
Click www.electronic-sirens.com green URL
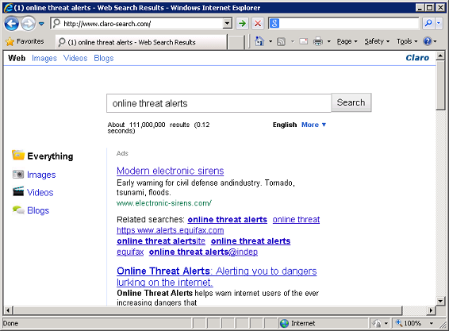click(x=164, y=203)
